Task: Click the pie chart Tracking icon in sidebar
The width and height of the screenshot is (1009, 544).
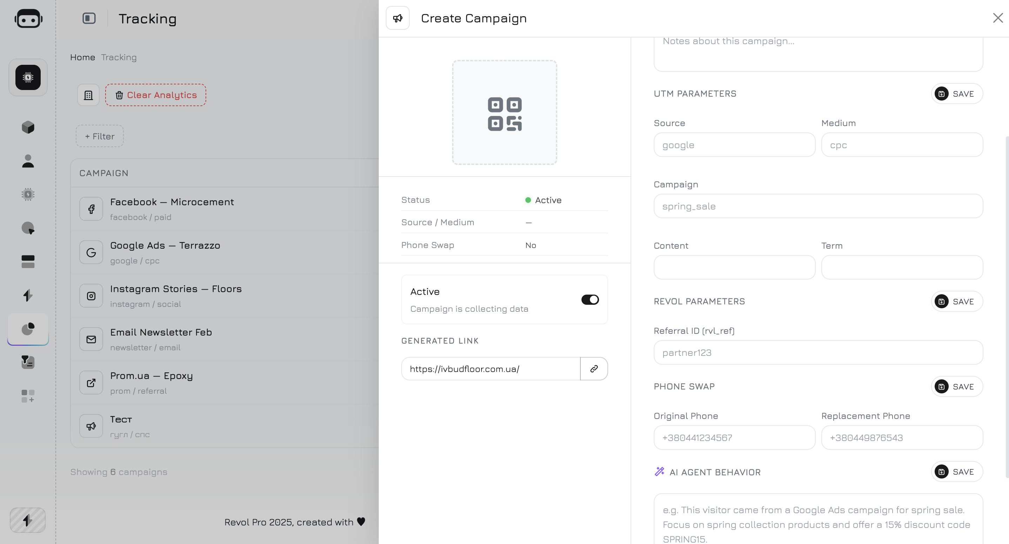Action: tap(27, 330)
